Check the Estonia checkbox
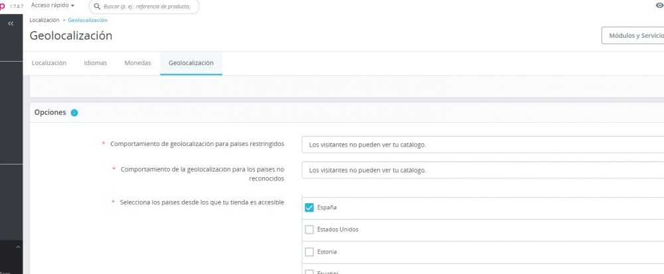Viewport: 664px width, 274px height. click(x=309, y=252)
